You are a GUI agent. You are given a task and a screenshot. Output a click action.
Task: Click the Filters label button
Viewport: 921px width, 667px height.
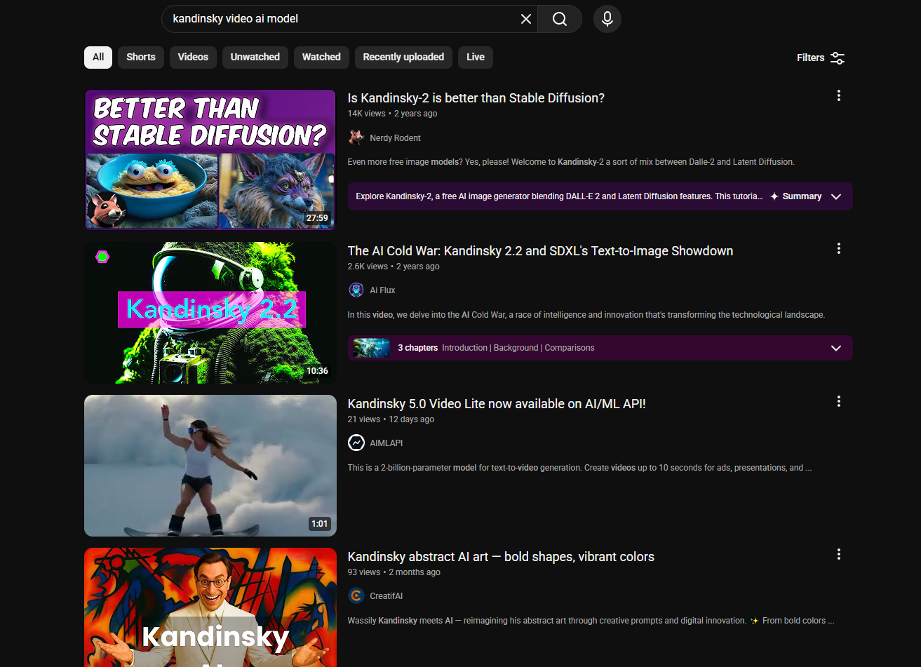(x=811, y=58)
